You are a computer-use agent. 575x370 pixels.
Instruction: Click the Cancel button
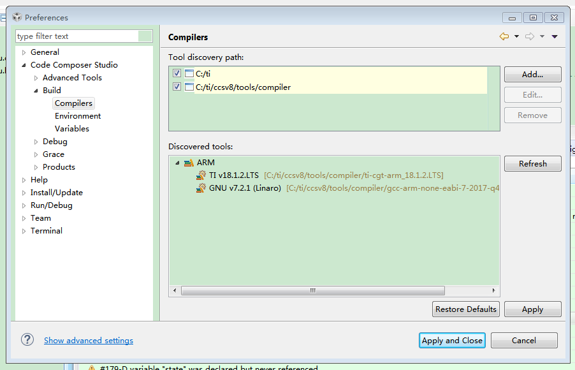(524, 340)
